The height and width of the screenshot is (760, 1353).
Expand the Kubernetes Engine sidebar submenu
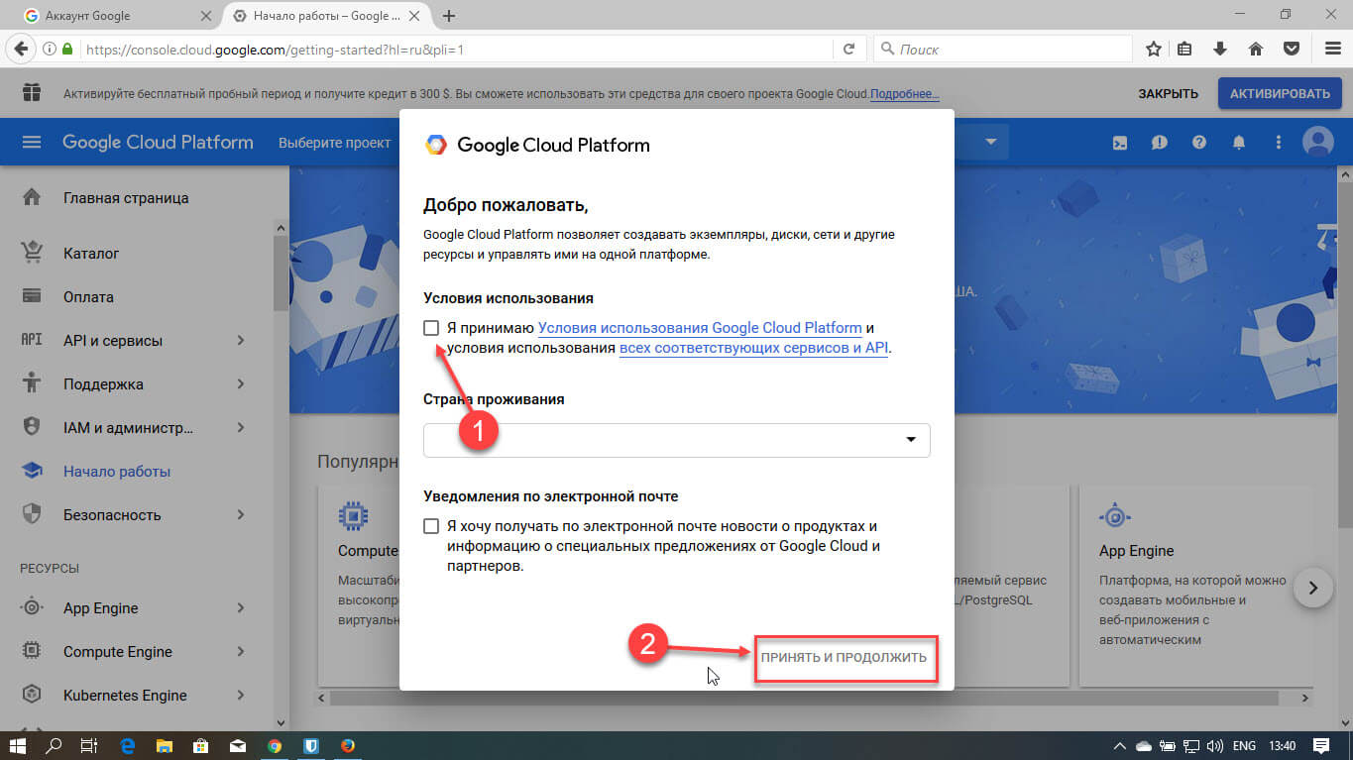click(241, 696)
